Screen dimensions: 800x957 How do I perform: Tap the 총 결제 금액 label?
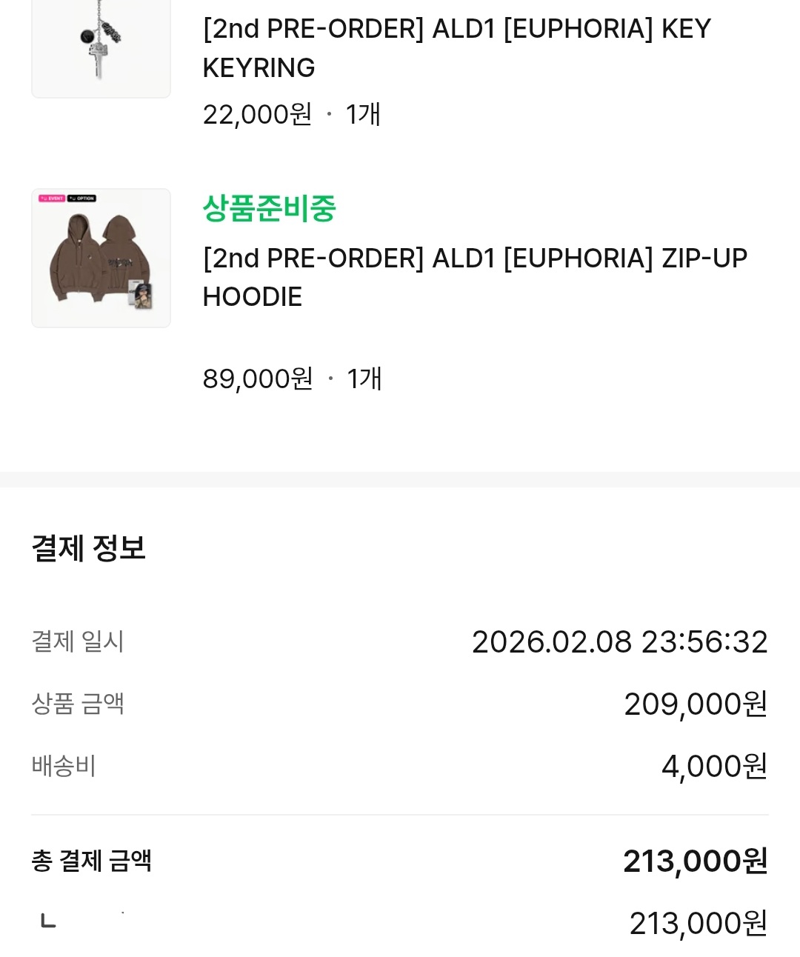point(92,861)
